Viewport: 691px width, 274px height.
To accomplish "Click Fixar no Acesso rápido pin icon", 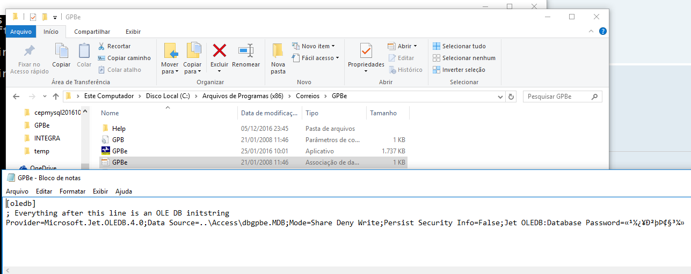I will (x=30, y=52).
